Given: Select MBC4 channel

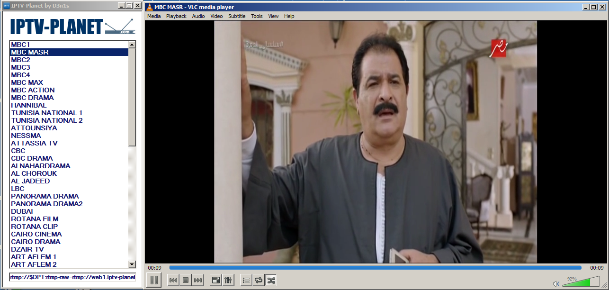Looking at the screenshot, I should 69,75.
